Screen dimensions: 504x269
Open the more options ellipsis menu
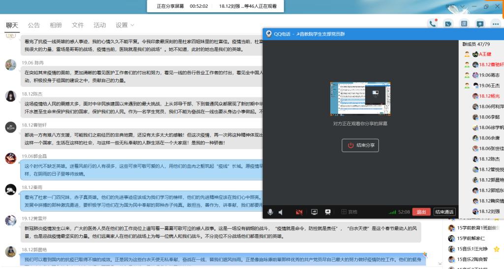point(495,24)
